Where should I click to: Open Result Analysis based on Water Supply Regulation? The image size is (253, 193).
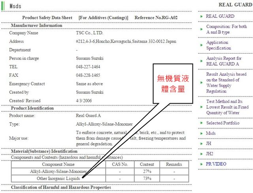pyautogui.click(x=227, y=83)
